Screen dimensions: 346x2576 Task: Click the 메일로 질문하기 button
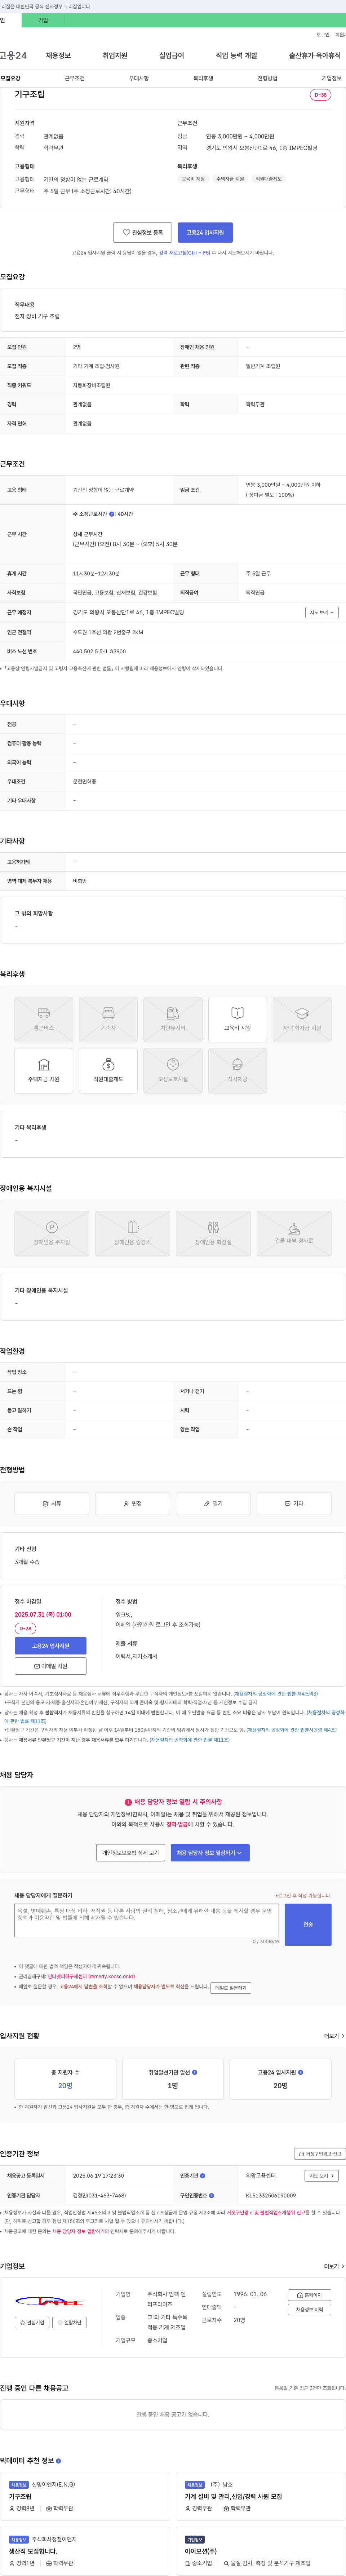[x=231, y=1988]
